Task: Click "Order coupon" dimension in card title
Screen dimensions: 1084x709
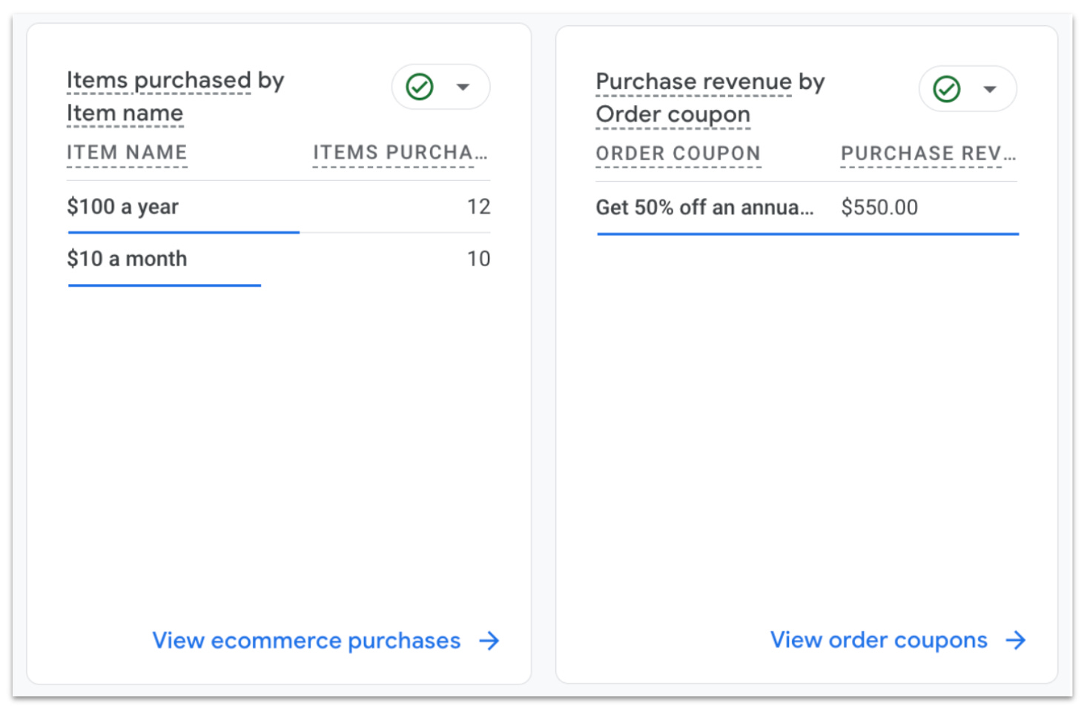Action: tap(672, 115)
